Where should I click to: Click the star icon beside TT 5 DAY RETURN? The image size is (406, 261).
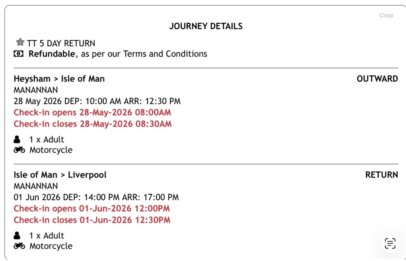(x=20, y=42)
